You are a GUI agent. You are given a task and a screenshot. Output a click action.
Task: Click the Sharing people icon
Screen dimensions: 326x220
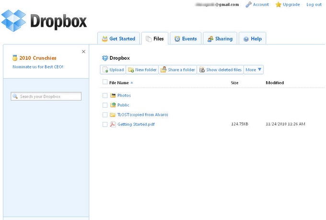[210, 39]
